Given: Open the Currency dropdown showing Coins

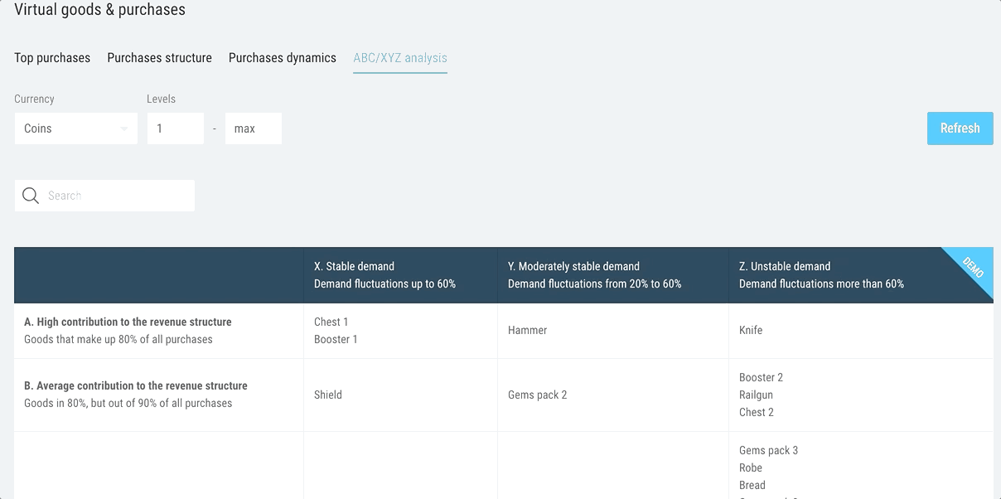Looking at the screenshot, I should coord(76,128).
